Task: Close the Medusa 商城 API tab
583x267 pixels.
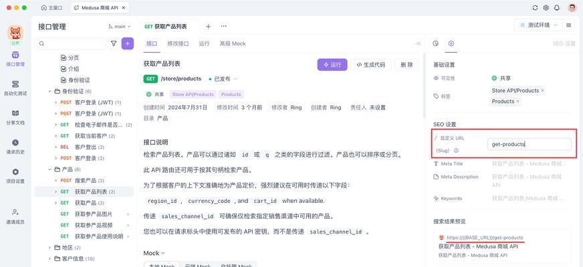Action: (x=124, y=7)
